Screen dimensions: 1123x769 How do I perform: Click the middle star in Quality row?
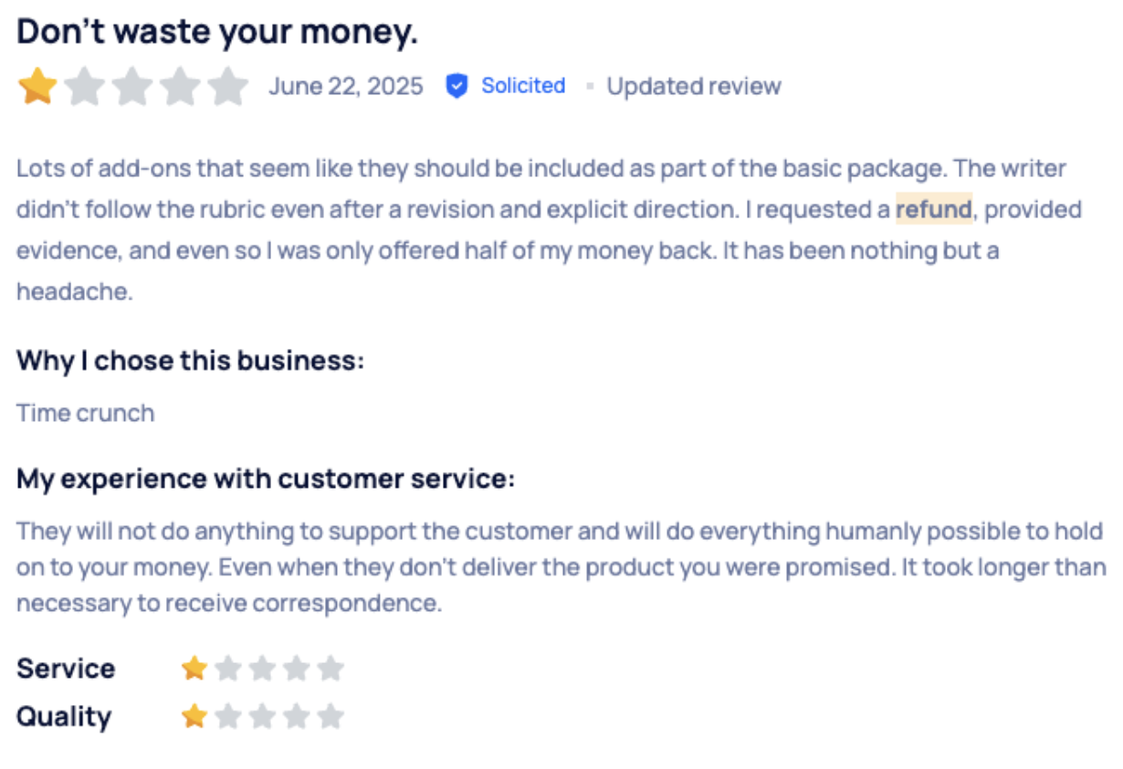coord(262,716)
